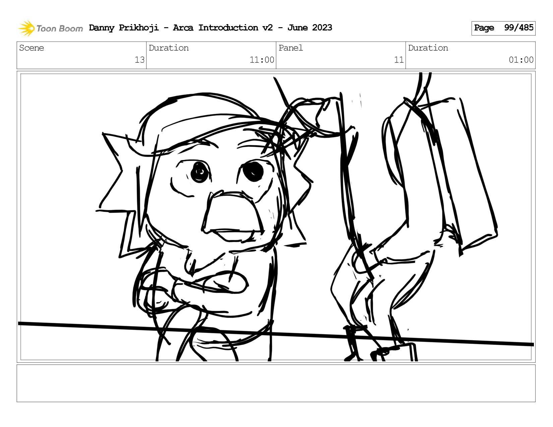The height and width of the screenshot is (427, 553).
Task: Select the title text 'Danny Prikhoji - Arca Introduction v2 - June 2023'
Action: [210, 28]
